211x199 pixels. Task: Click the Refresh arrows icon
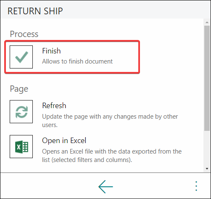click(x=21, y=111)
